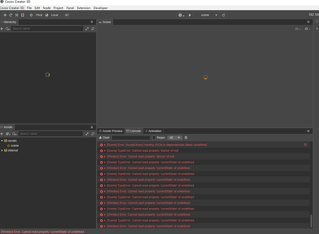The width and height of the screenshot is (319, 234).
Task: Click the AssetLibrary error's red icon
Action: (101, 145)
